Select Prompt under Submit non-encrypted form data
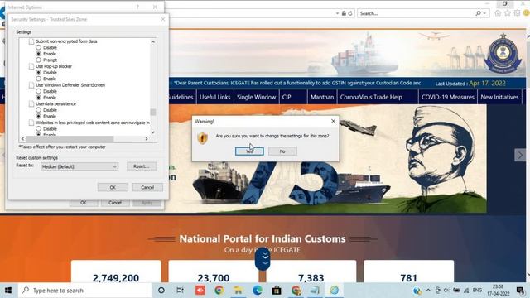530x298 pixels. pyautogui.click(x=39, y=60)
